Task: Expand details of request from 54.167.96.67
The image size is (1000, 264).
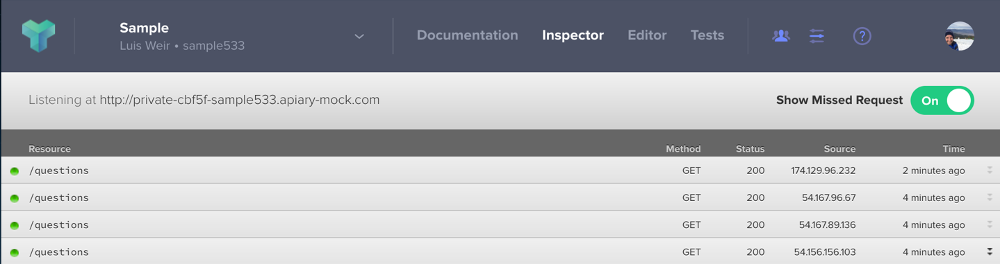Action: pyautogui.click(x=990, y=197)
